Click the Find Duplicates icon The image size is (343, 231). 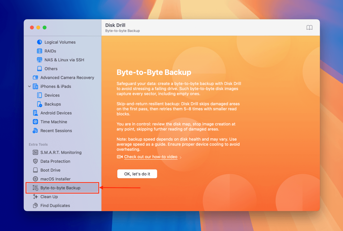[35, 206]
